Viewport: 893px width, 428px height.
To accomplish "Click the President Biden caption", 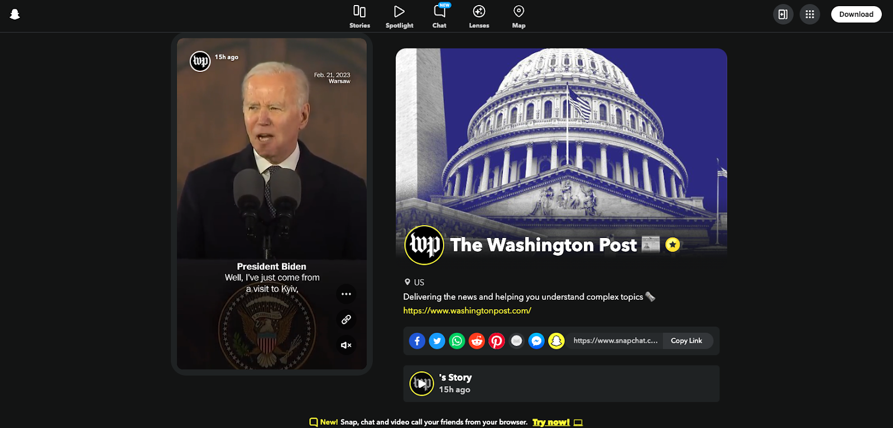I will (271, 266).
